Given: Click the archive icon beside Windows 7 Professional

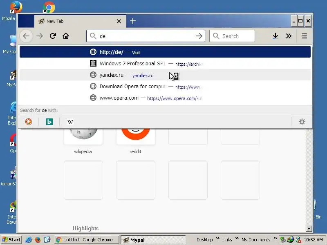Looking at the screenshot, I should pyautogui.click(x=93, y=63).
